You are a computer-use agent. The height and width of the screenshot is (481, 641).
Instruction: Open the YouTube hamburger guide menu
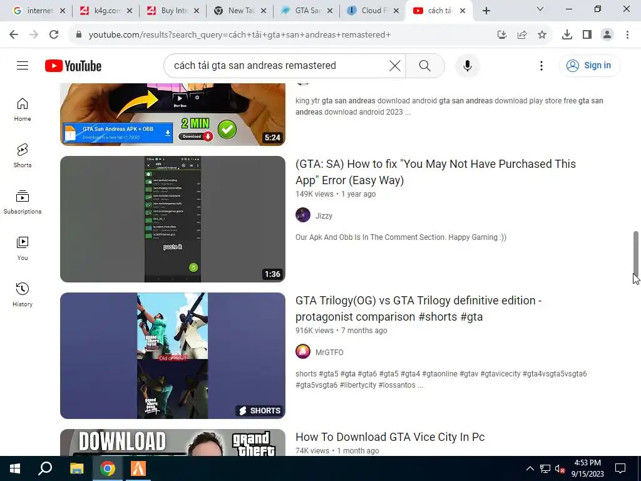tap(23, 65)
